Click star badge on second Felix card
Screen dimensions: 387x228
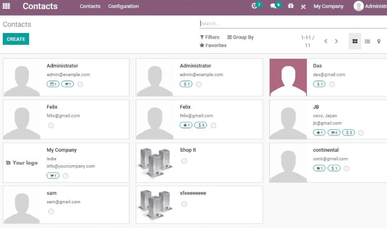pyautogui.click(x=186, y=125)
